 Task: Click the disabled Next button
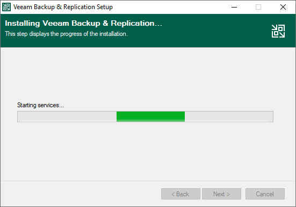coord(221,194)
